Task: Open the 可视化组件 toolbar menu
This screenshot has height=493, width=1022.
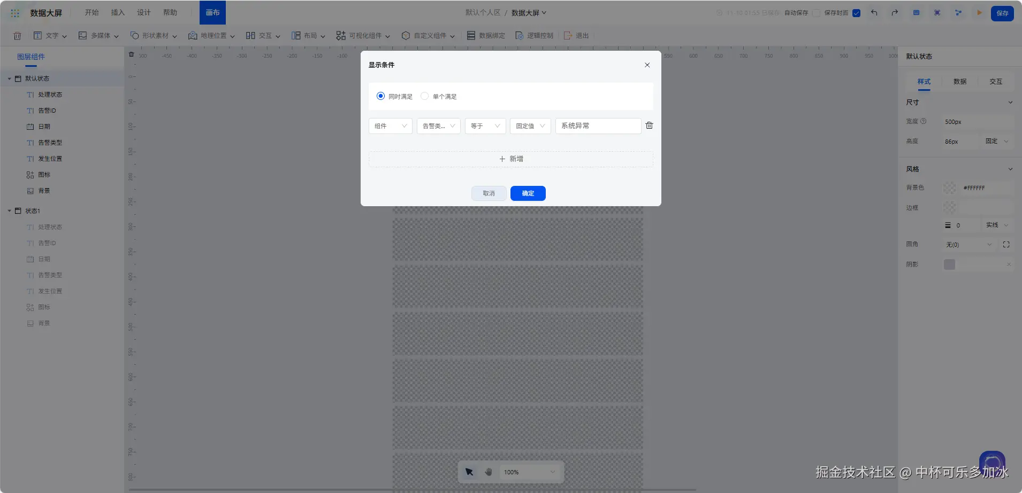Action: pos(363,36)
